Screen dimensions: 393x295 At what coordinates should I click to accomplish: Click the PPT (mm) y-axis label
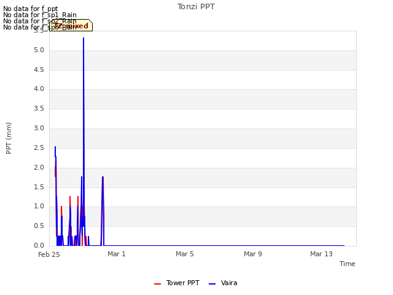click(x=9, y=138)
